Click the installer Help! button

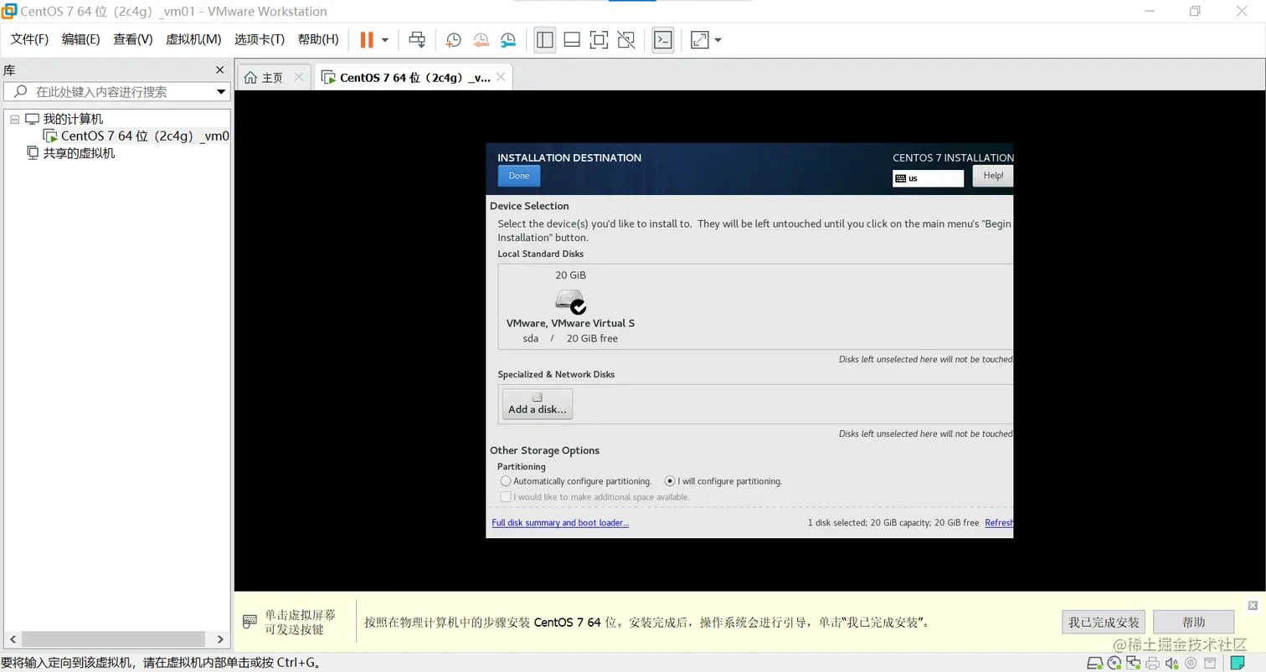(993, 176)
